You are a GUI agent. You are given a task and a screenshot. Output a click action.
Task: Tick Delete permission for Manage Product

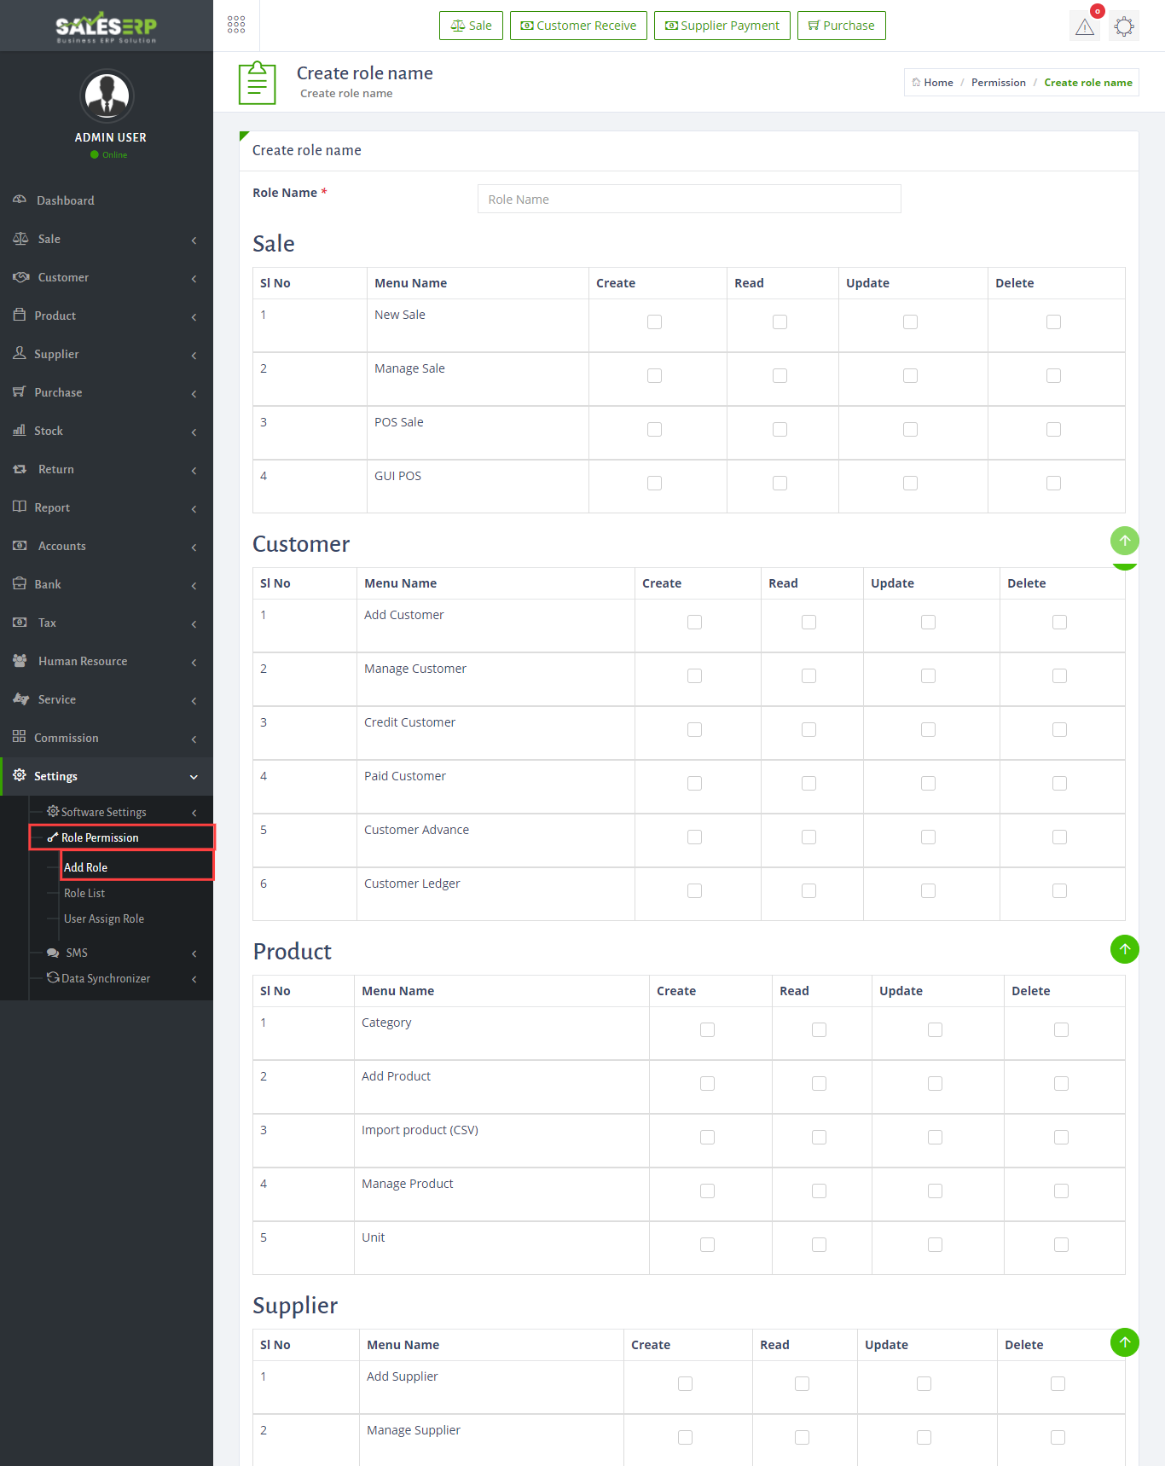click(x=1061, y=1191)
